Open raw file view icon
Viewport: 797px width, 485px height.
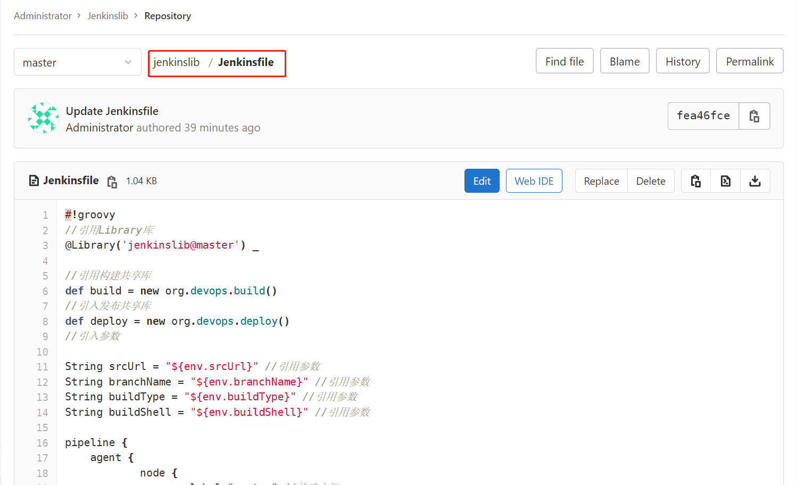(x=726, y=181)
